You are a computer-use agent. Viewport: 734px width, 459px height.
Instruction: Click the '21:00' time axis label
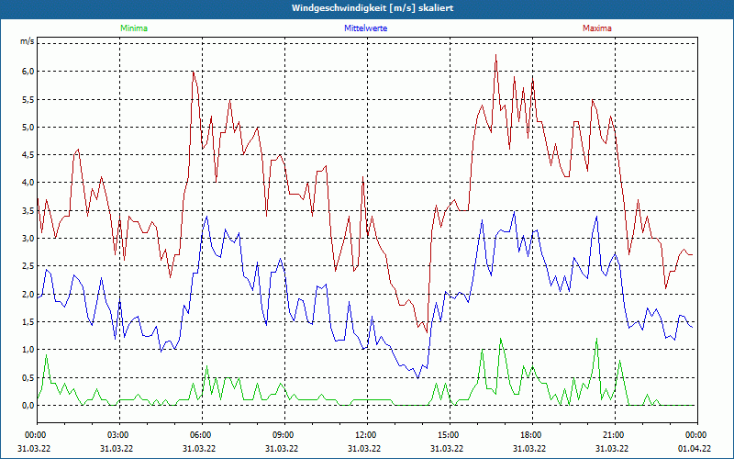click(615, 435)
